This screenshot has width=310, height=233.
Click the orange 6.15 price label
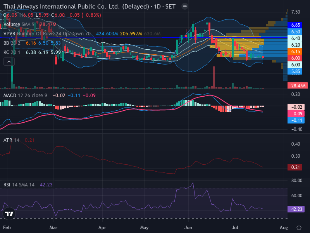pyautogui.click(x=295, y=52)
